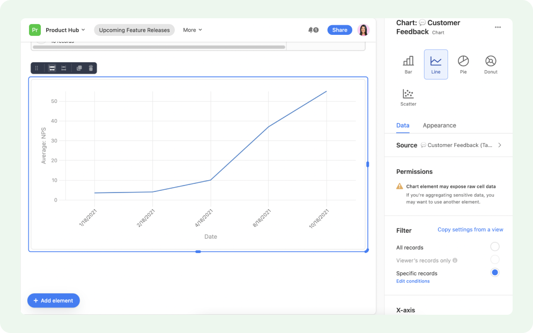This screenshot has width=533, height=333.
Task: Open notifications via the bell icon
Action: point(312,30)
